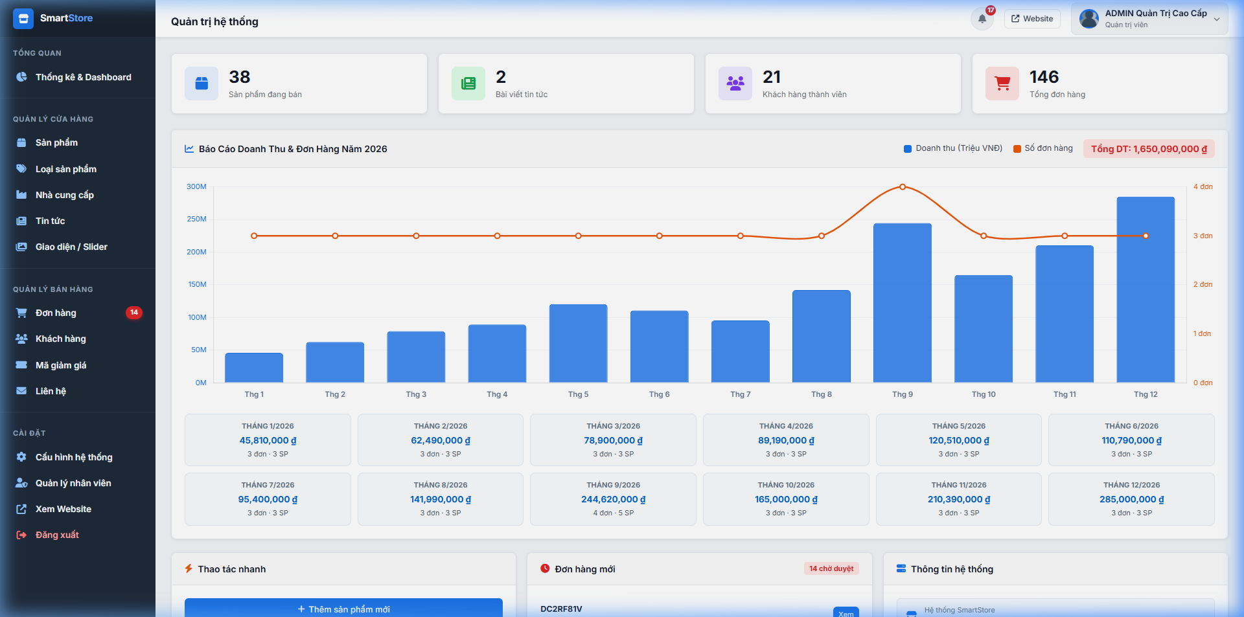
Task: Click the Đơn hàng cart icon in sidebar
Action: pyautogui.click(x=21, y=313)
